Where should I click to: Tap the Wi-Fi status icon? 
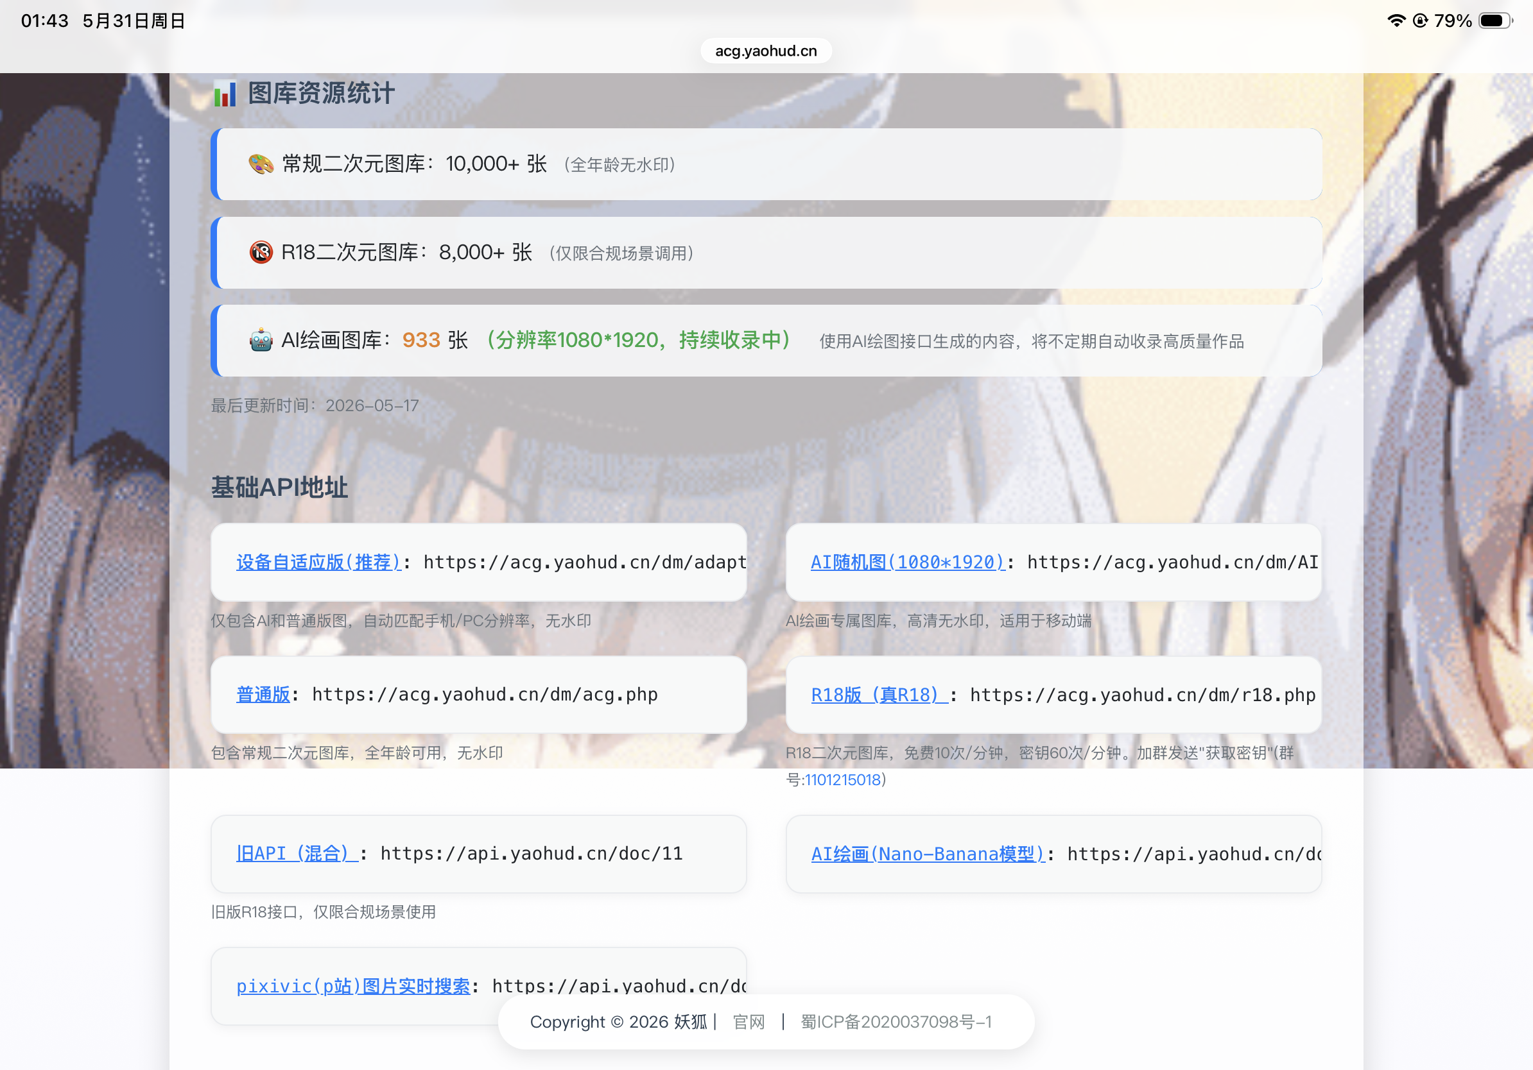(1396, 21)
